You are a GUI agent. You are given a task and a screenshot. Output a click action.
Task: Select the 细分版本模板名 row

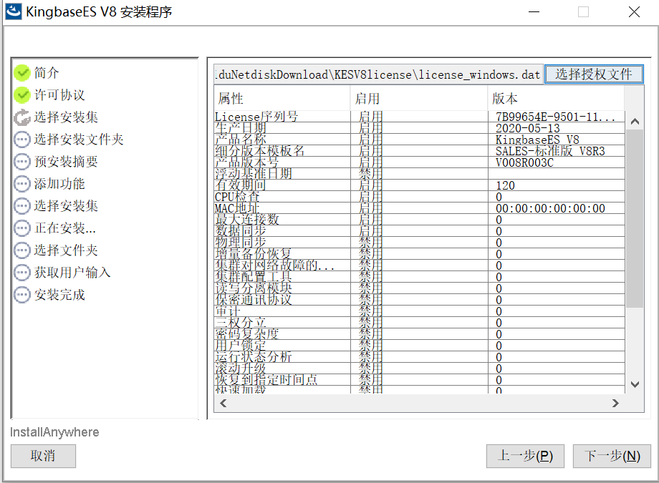click(420, 151)
